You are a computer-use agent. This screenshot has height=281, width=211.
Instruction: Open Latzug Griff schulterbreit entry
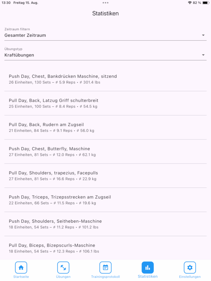click(x=105, y=103)
